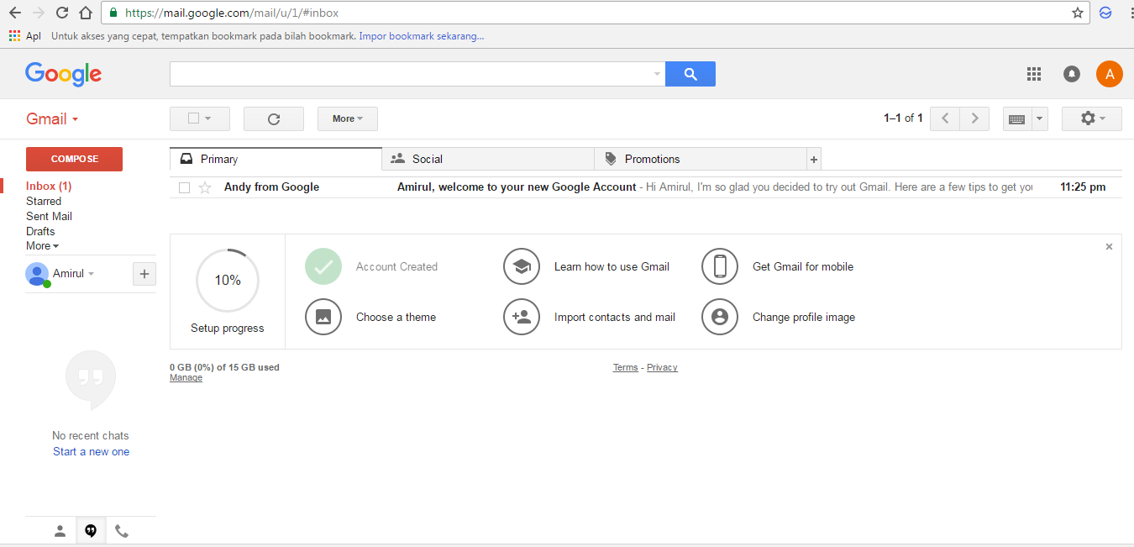Tick the select-all checkbox in toolbar

click(193, 118)
